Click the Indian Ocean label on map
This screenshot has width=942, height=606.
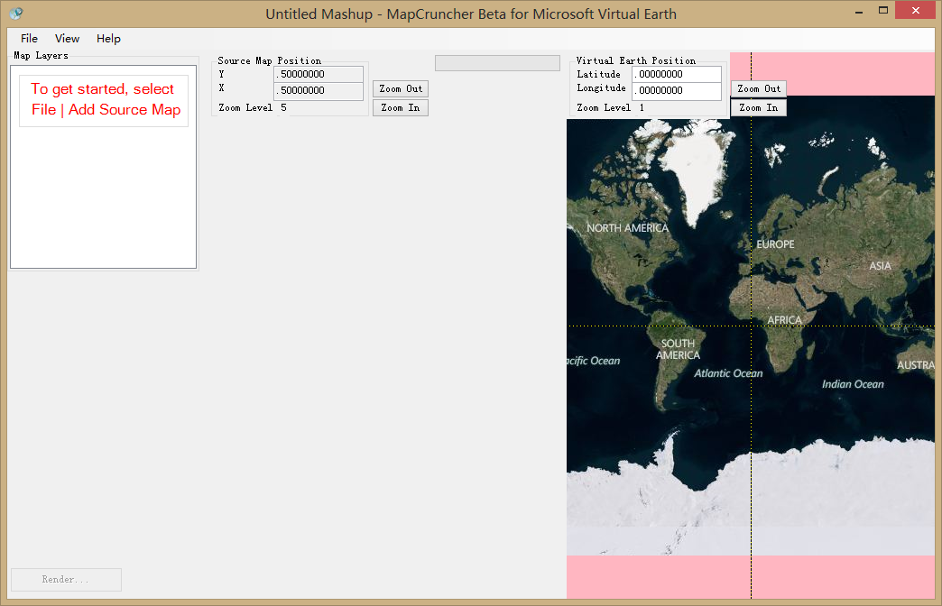[x=853, y=384]
